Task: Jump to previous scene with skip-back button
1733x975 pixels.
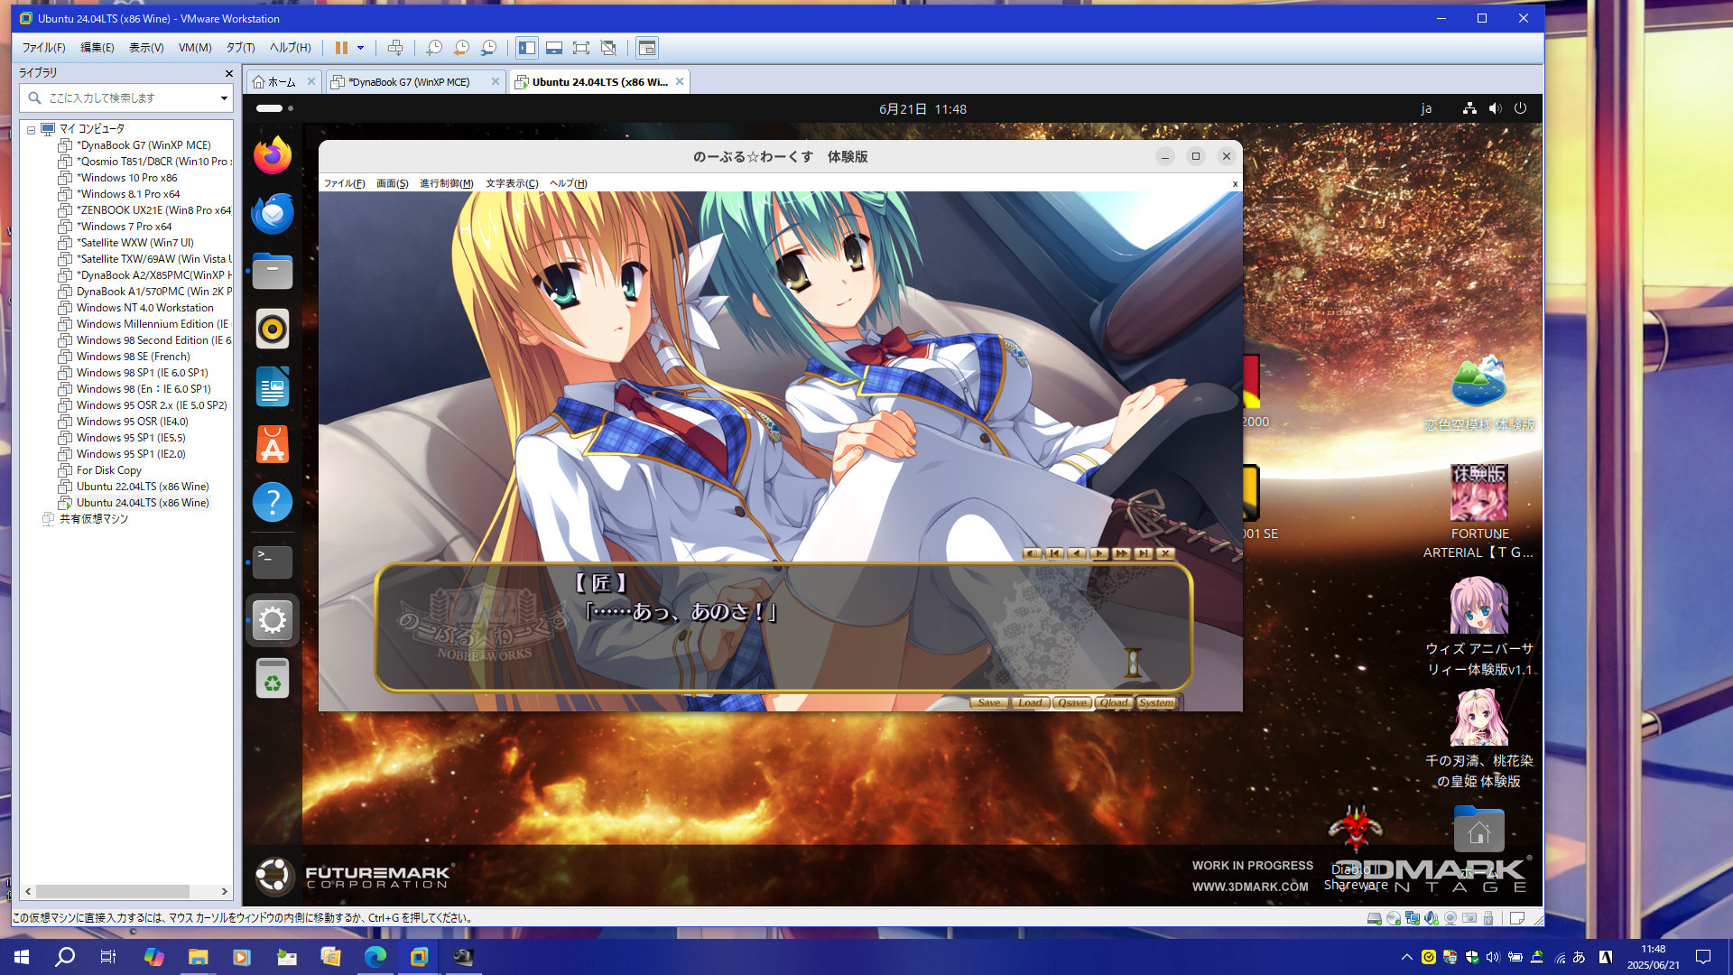Action: point(1054,553)
